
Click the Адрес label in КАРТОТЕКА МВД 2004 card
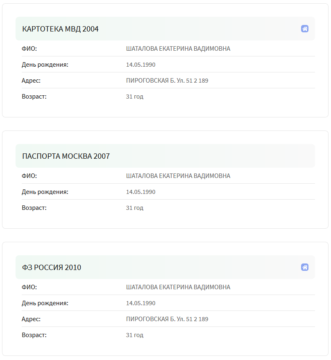(31, 81)
